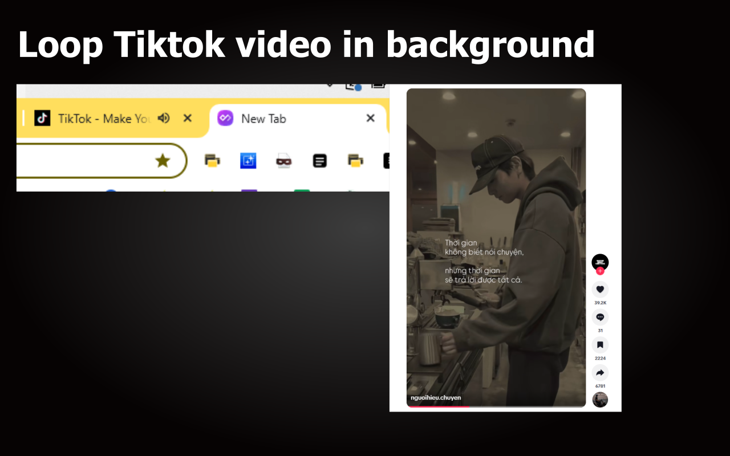Click the blue sparkle extension icon
This screenshot has width=730, height=456.
pyautogui.click(x=248, y=160)
